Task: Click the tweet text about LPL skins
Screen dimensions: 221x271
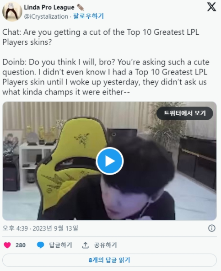Action: tap(106, 62)
